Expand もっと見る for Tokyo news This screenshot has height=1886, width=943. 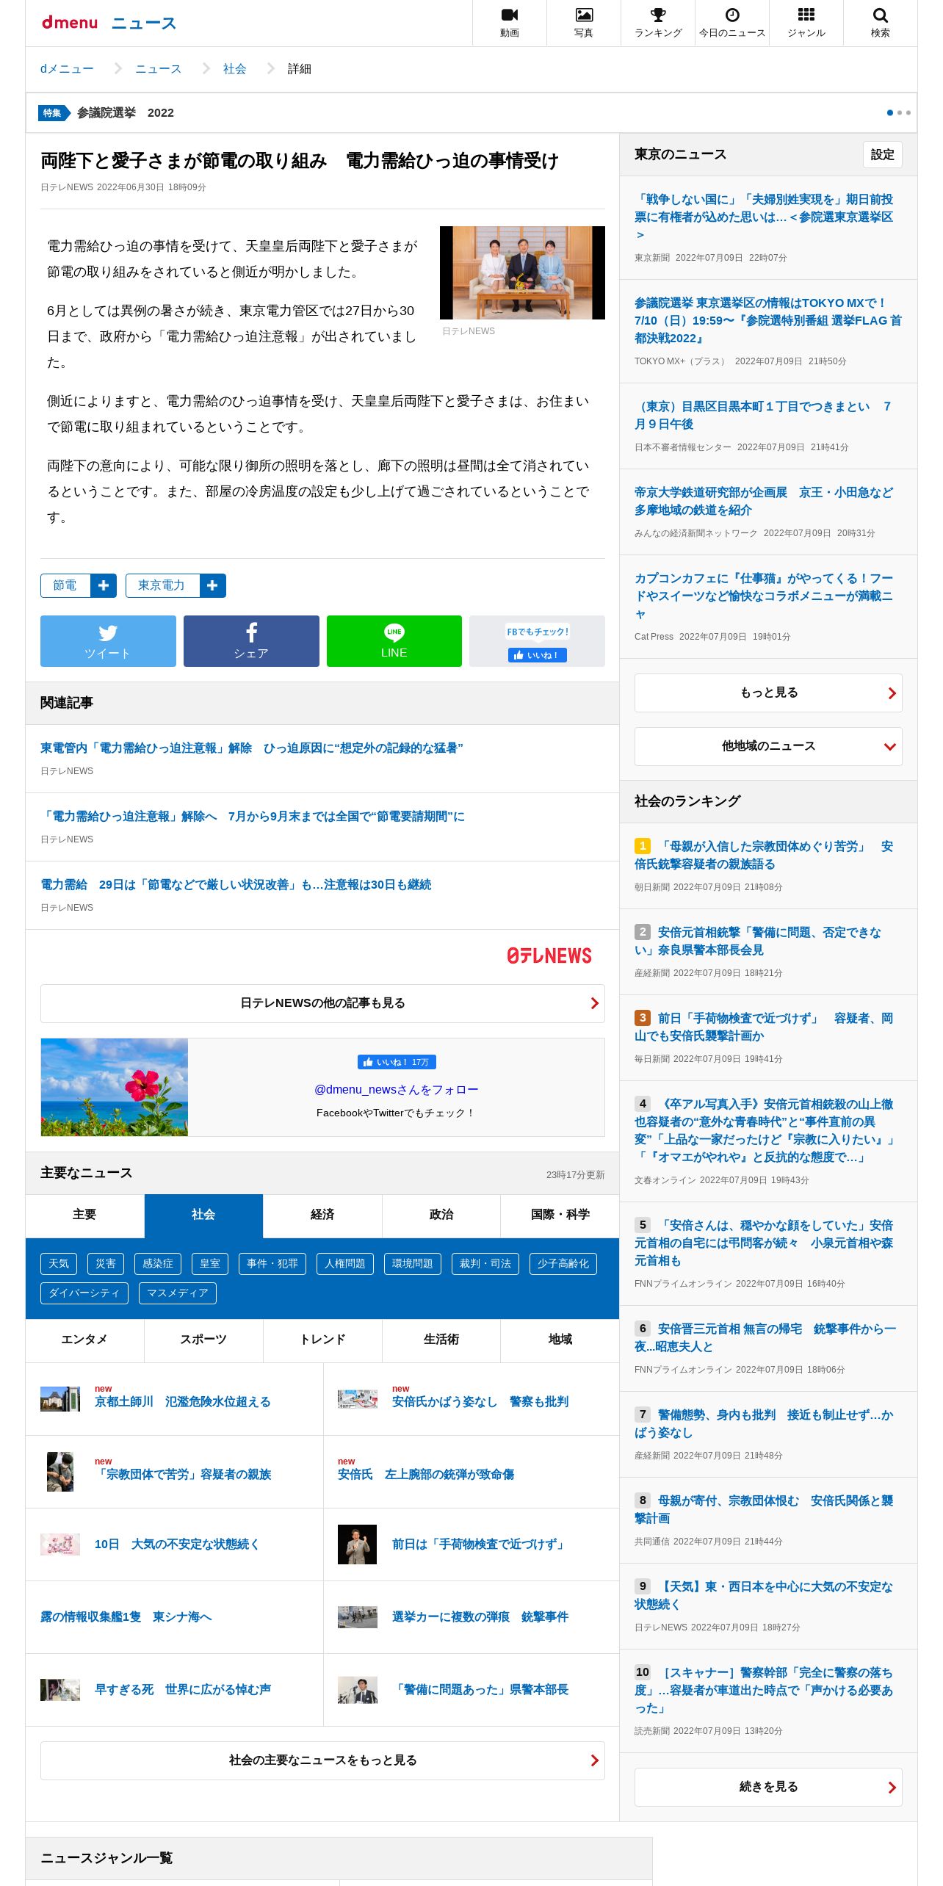coord(768,693)
